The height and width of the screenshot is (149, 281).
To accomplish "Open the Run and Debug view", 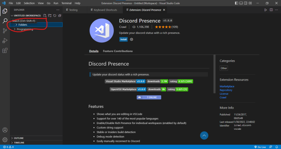I will tap(5, 41).
